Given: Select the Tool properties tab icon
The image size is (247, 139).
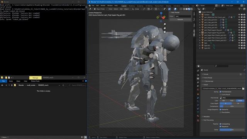Looking at the screenshot, I should coord(198,71).
